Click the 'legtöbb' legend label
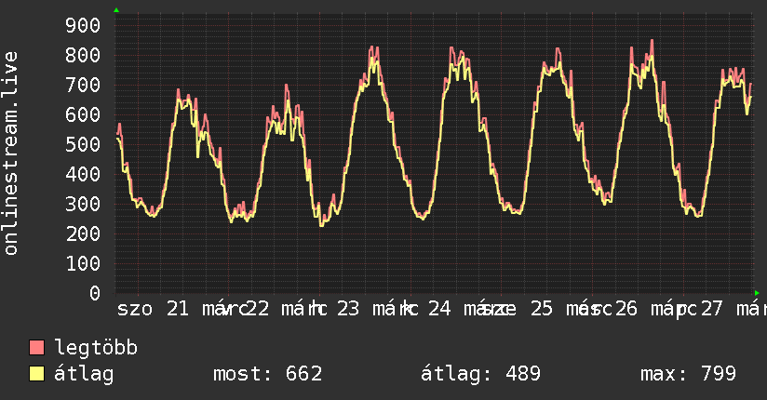The image size is (767, 400). tap(96, 348)
